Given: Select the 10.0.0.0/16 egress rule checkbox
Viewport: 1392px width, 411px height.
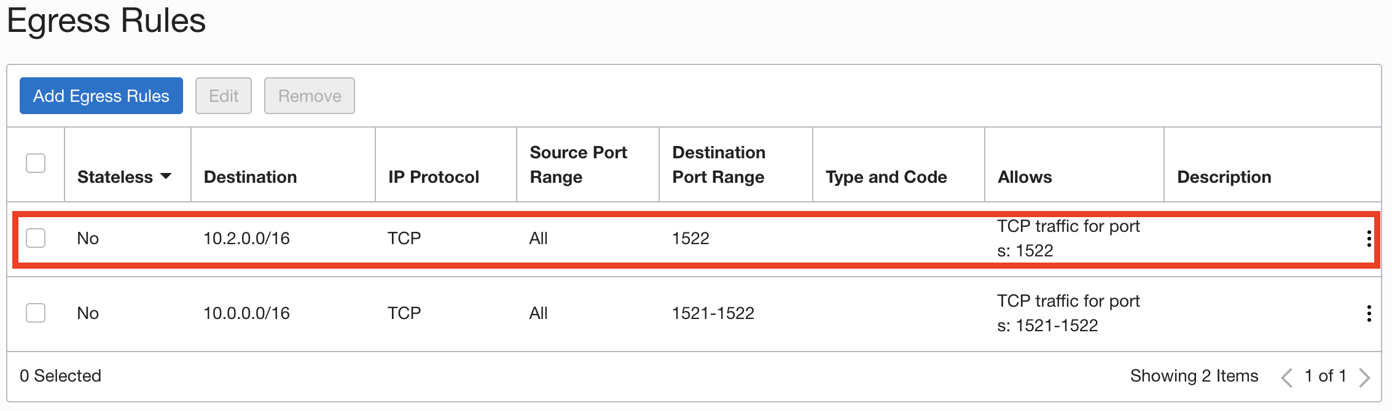Looking at the screenshot, I should [36, 313].
